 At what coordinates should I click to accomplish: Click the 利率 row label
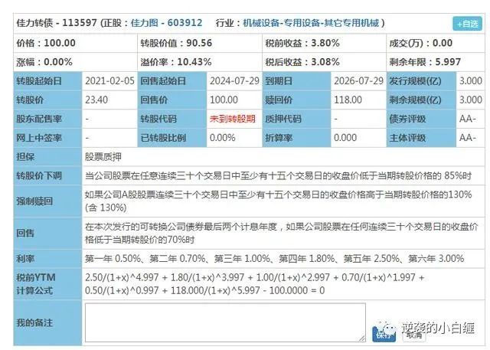pyautogui.click(x=47, y=259)
